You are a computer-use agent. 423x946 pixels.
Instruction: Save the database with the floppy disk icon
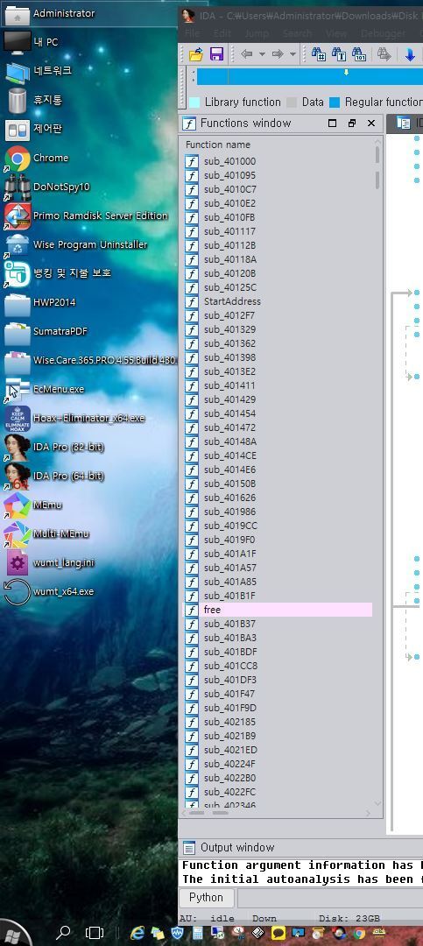coord(216,54)
